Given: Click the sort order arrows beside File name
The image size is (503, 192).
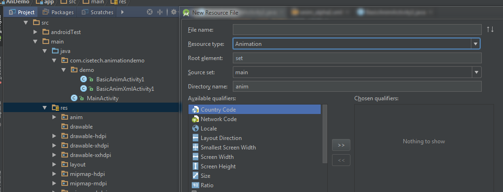Looking at the screenshot, I should click(x=490, y=29).
